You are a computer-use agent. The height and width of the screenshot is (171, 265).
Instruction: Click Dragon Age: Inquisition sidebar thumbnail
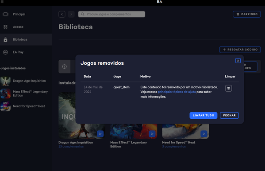tap(5, 81)
